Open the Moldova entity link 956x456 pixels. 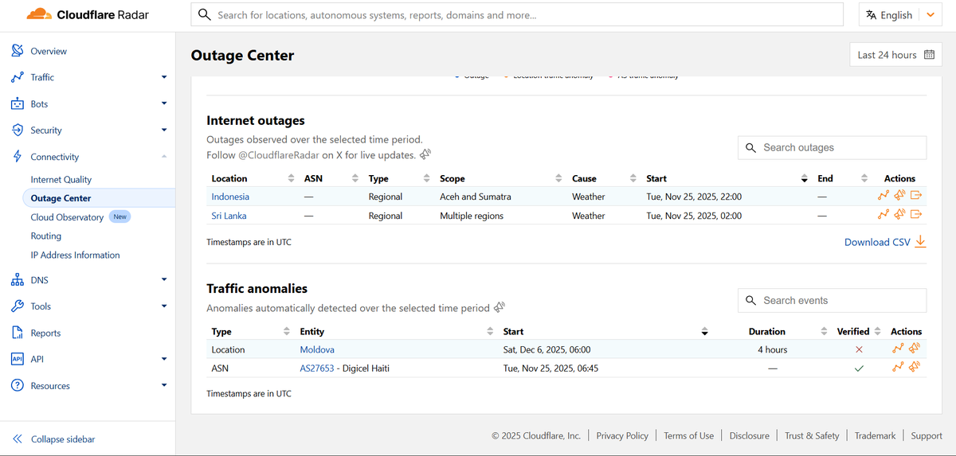[317, 349]
